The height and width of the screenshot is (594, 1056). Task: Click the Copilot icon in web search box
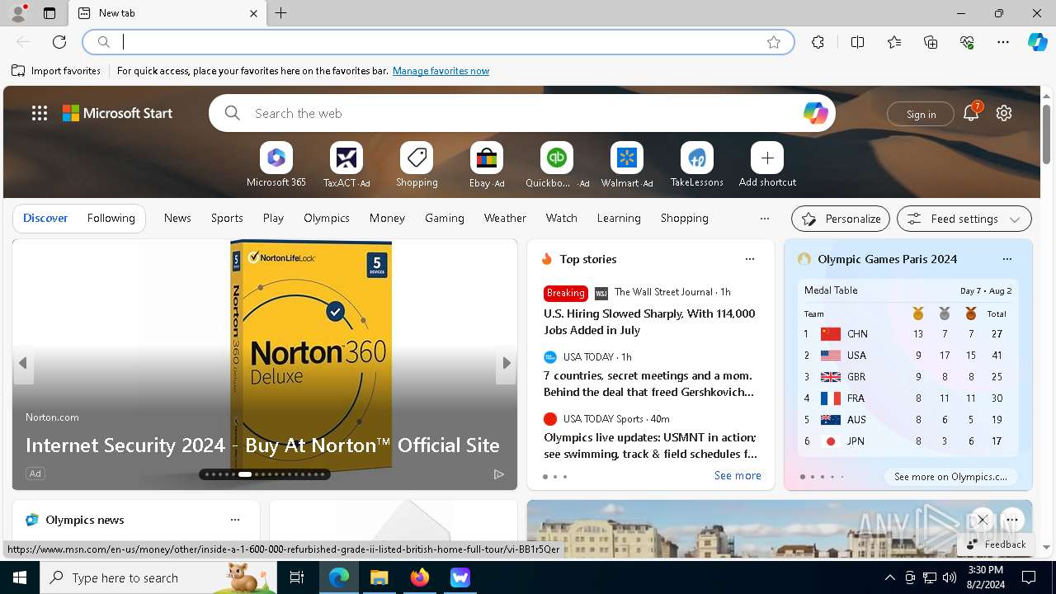click(815, 113)
